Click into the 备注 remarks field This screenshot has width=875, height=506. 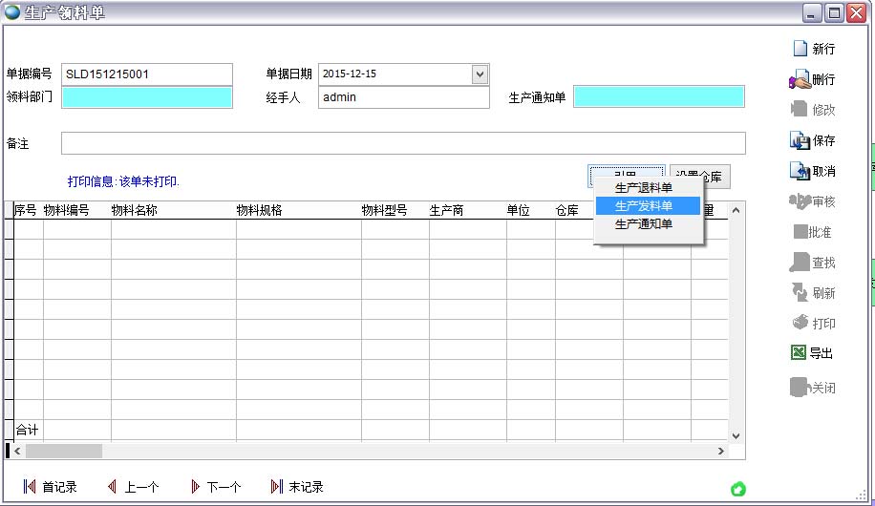pyautogui.click(x=402, y=143)
